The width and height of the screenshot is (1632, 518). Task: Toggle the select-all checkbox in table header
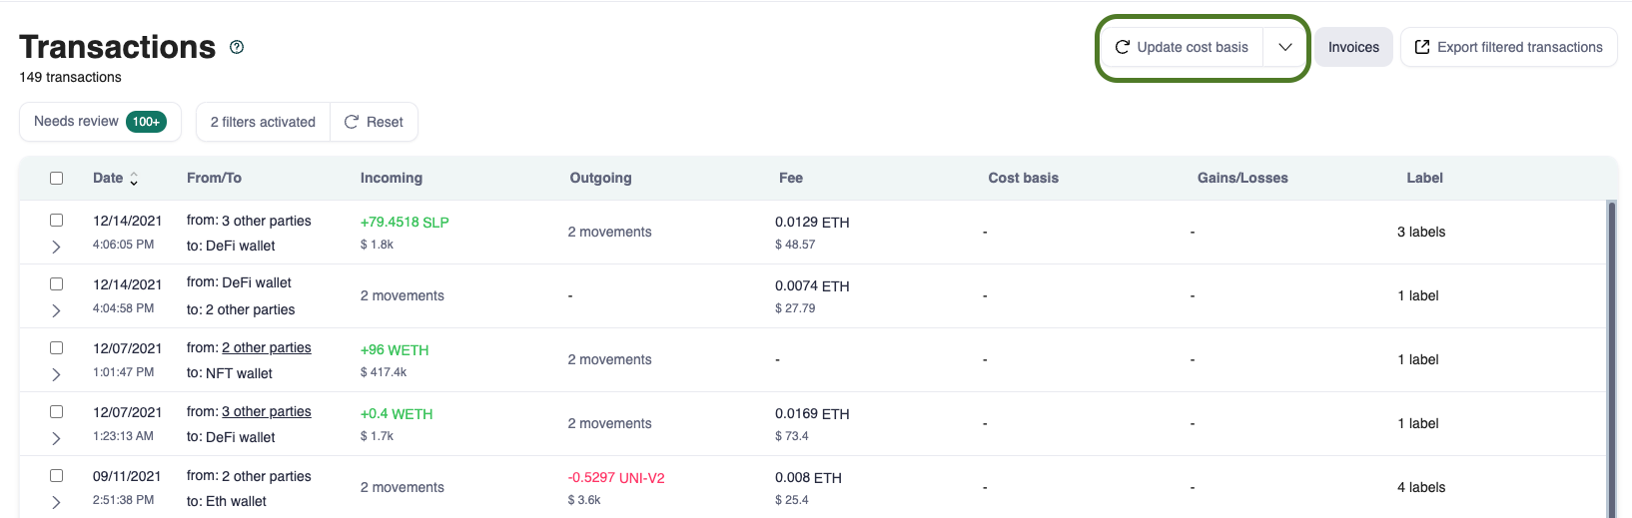[57, 178]
